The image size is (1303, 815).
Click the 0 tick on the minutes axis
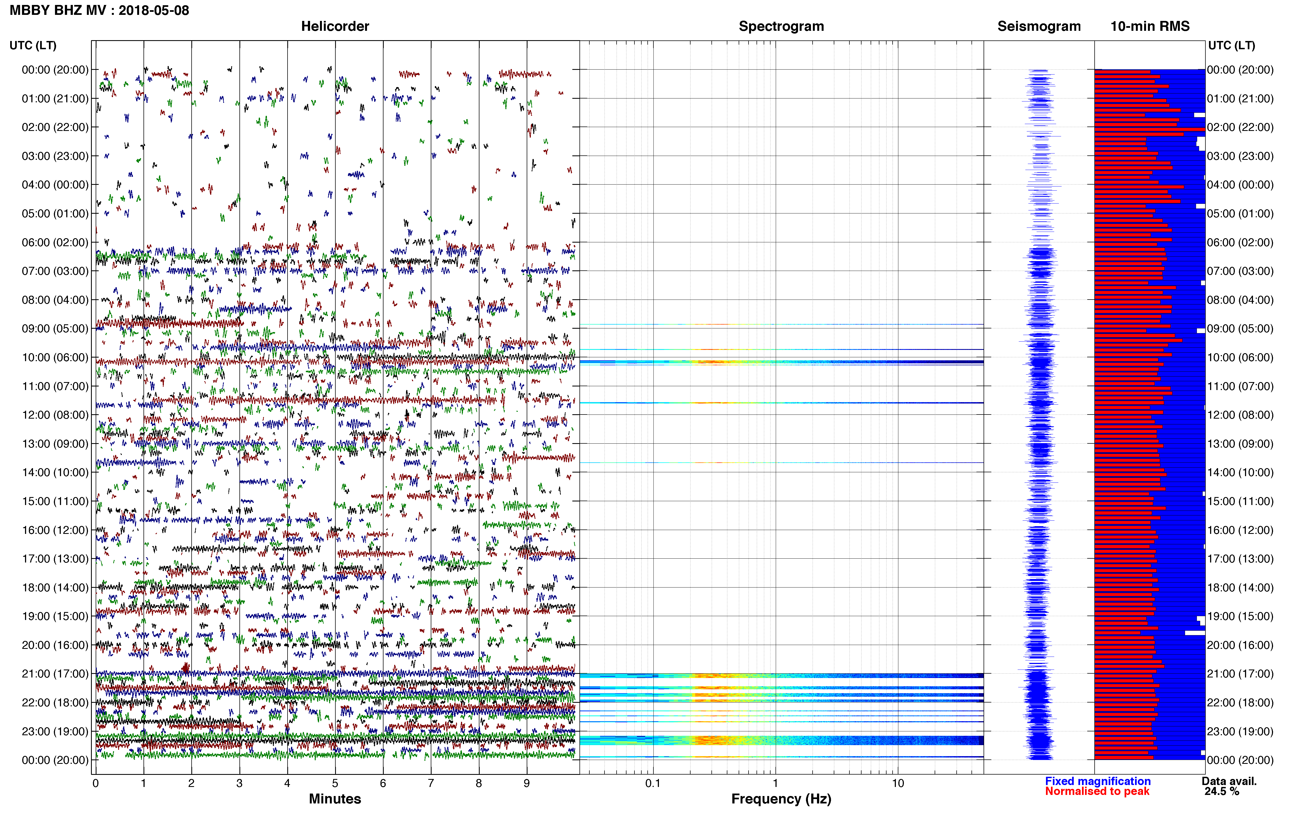(x=96, y=784)
